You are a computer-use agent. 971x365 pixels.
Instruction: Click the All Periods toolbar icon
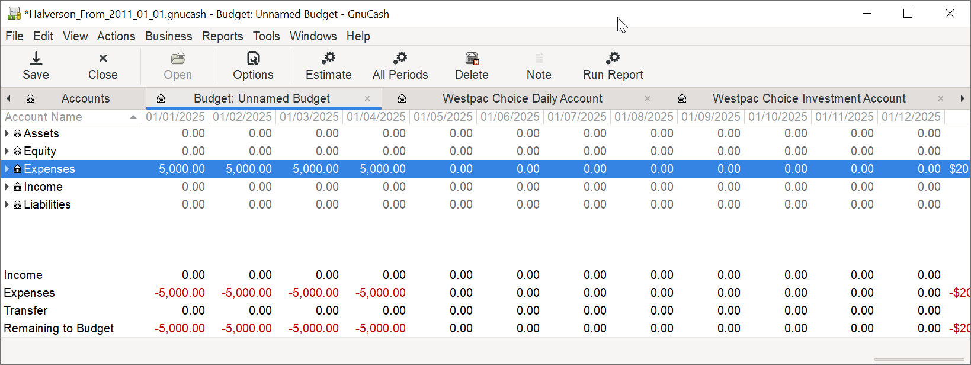pyautogui.click(x=400, y=58)
